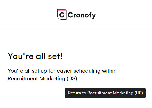The height and width of the screenshot is (108, 152).
Task: Click "Recruitment" on the dark button label
Action: tap(99, 93)
